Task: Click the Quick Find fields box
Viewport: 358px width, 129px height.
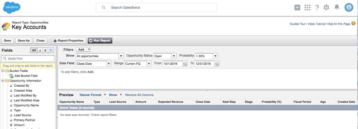Action: tap(28, 58)
